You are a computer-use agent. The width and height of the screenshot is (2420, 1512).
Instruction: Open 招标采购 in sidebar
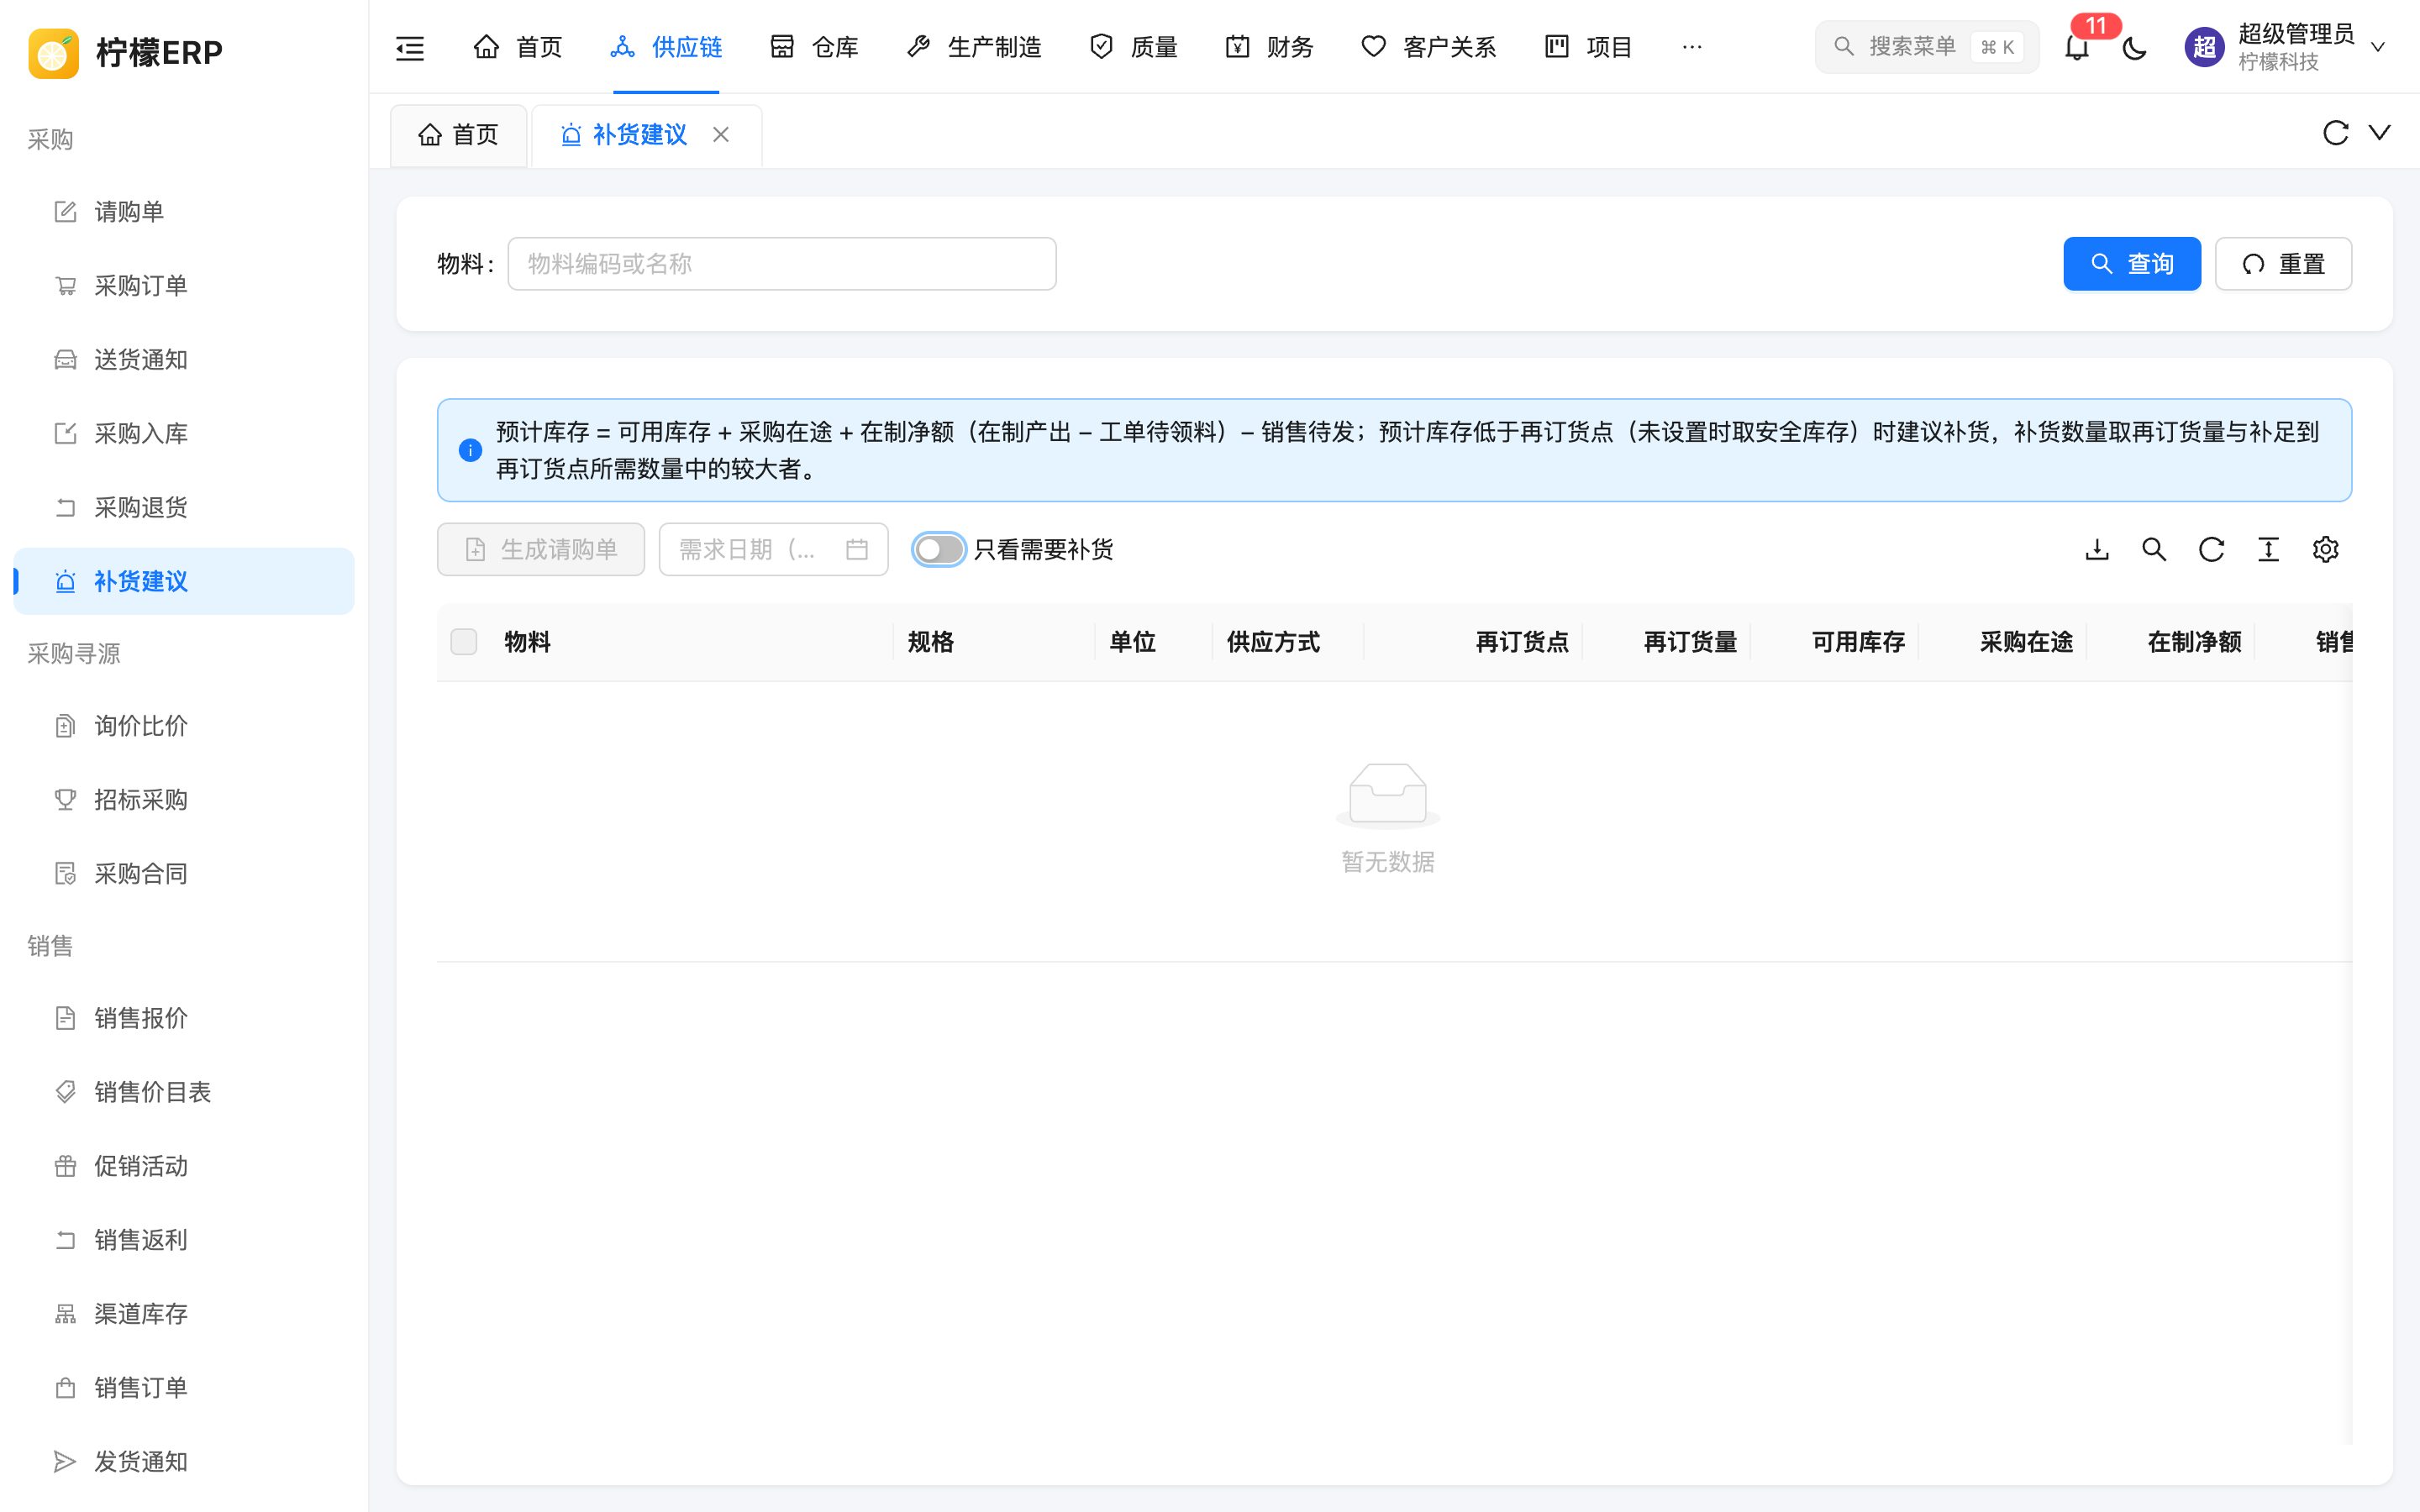pos(184,800)
